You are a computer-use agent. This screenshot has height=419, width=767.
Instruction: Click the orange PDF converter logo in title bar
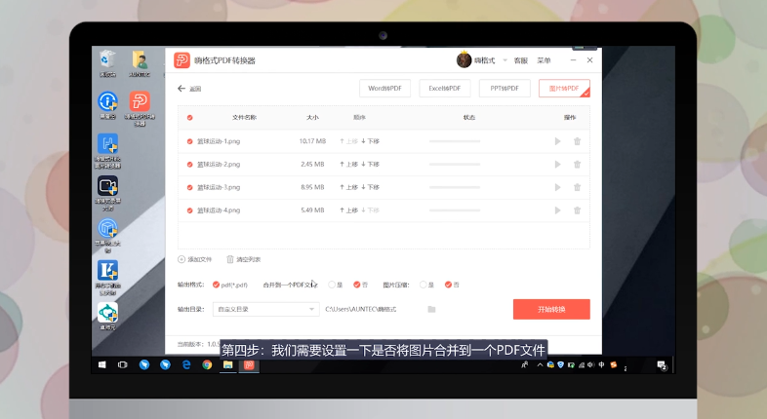pos(182,60)
